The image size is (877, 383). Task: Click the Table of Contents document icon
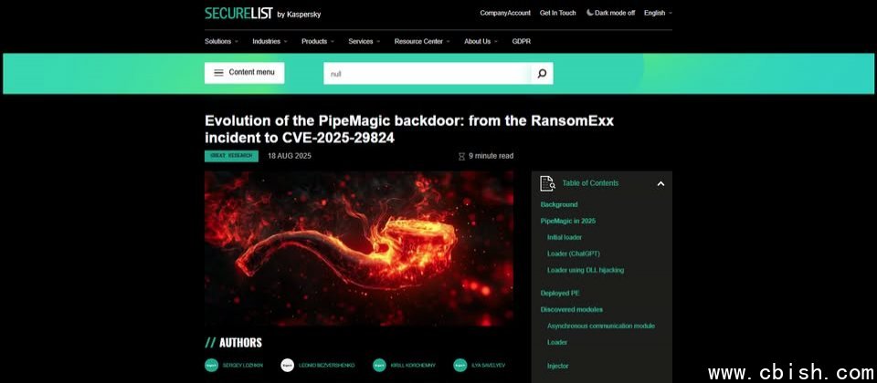[547, 183]
